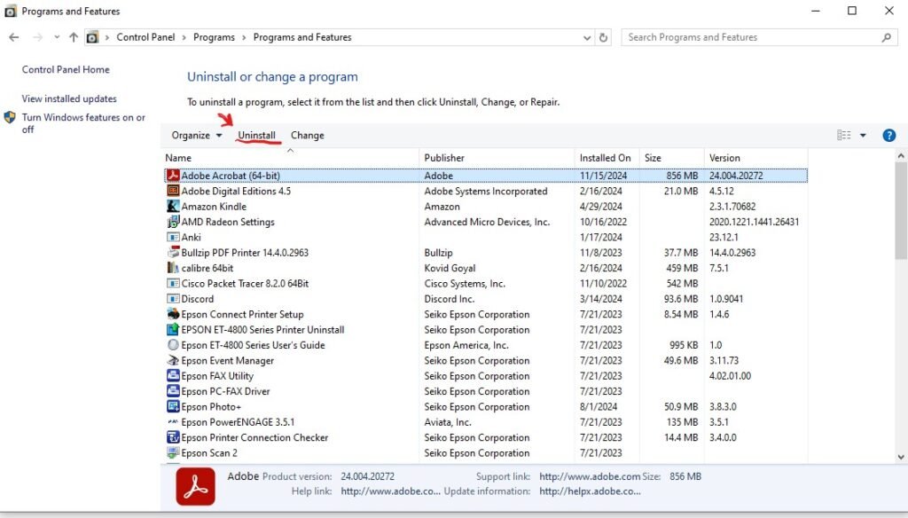
Task: Open Control Panel Home link
Action: pyautogui.click(x=66, y=70)
